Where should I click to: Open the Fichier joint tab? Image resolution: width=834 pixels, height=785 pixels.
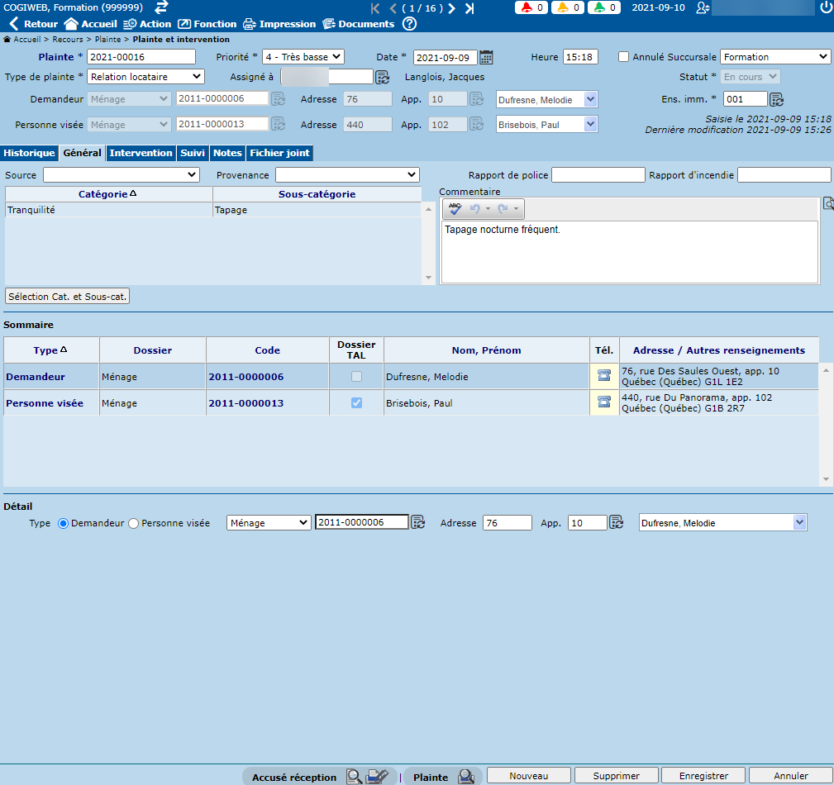tap(279, 153)
